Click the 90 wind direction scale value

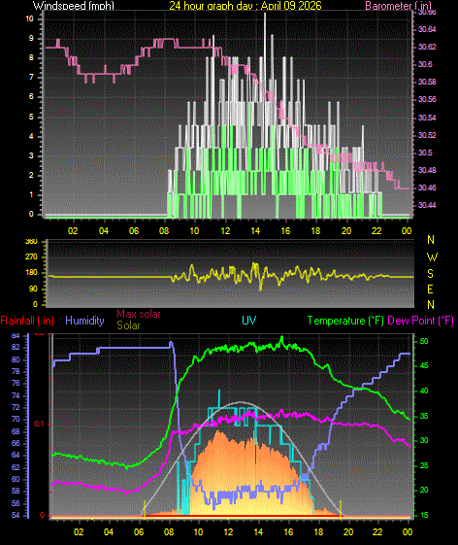pos(33,290)
